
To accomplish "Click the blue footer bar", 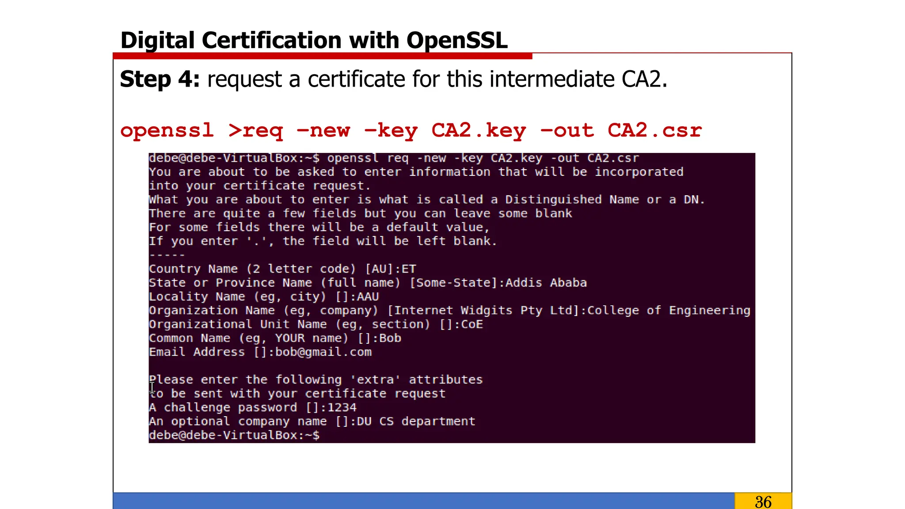I will coord(423,501).
